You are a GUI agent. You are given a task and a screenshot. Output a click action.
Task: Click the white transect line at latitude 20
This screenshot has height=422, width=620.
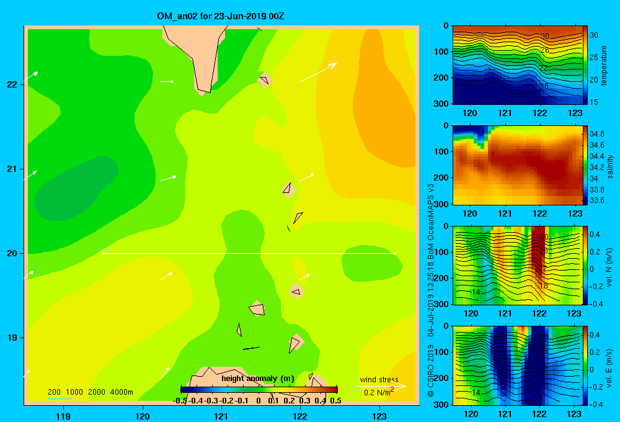click(249, 253)
